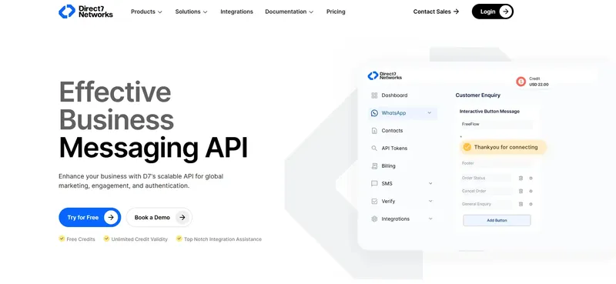Collapse the WhatsApp sidebar chevron
616x284 pixels.
point(430,112)
